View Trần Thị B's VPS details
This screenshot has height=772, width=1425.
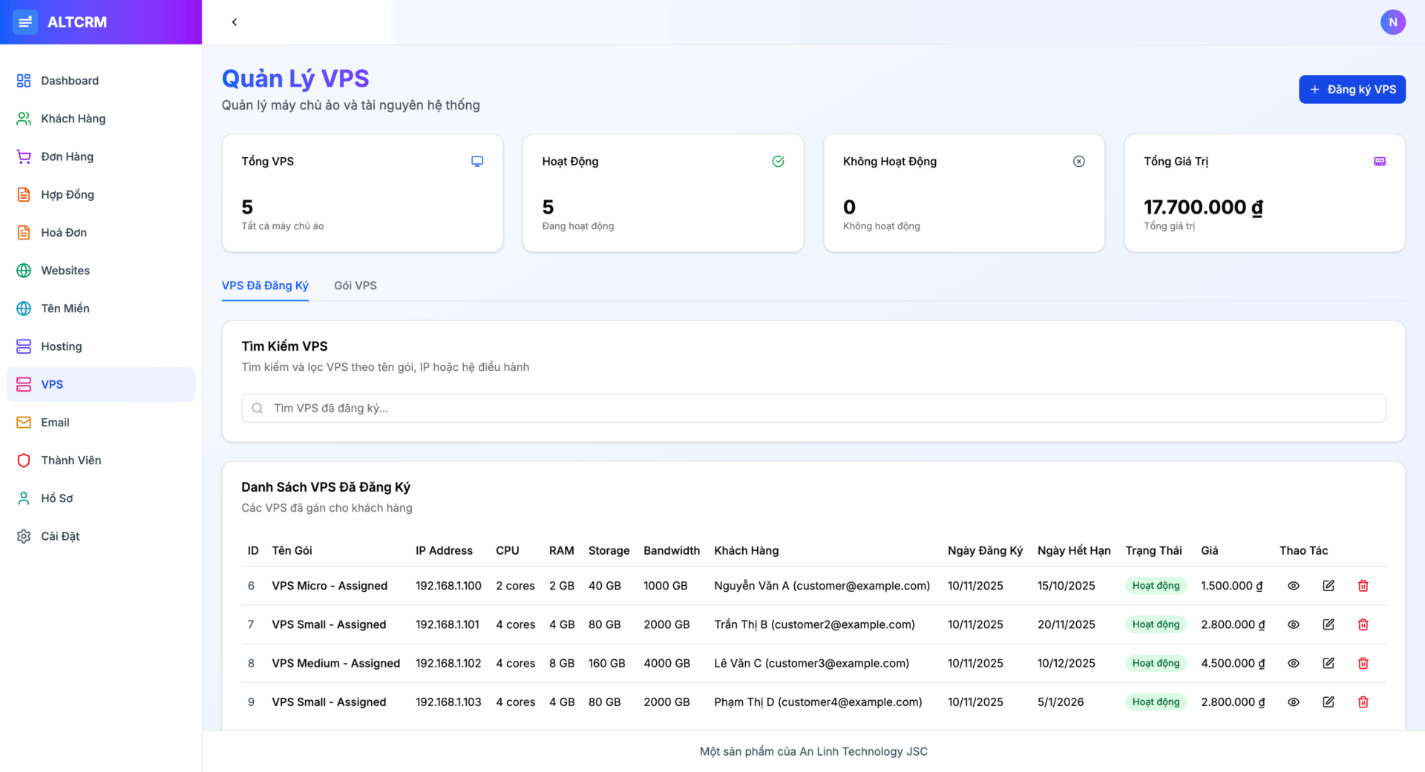click(1294, 624)
